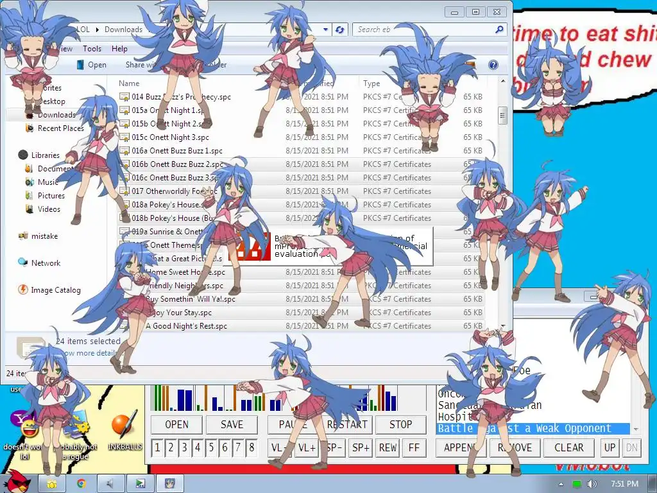Toggle channel 7 in the SPC player
Viewport: 657px width, 493px height.
point(238,447)
